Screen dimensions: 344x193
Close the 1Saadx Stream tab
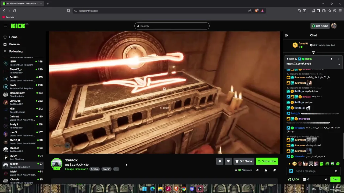point(41,3)
